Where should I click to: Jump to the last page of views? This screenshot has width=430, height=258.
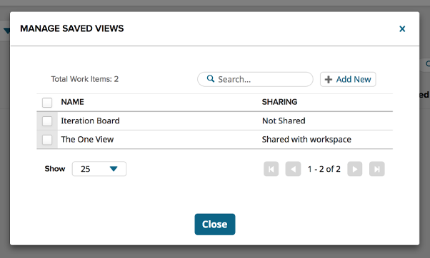click(x=377, y=169)
